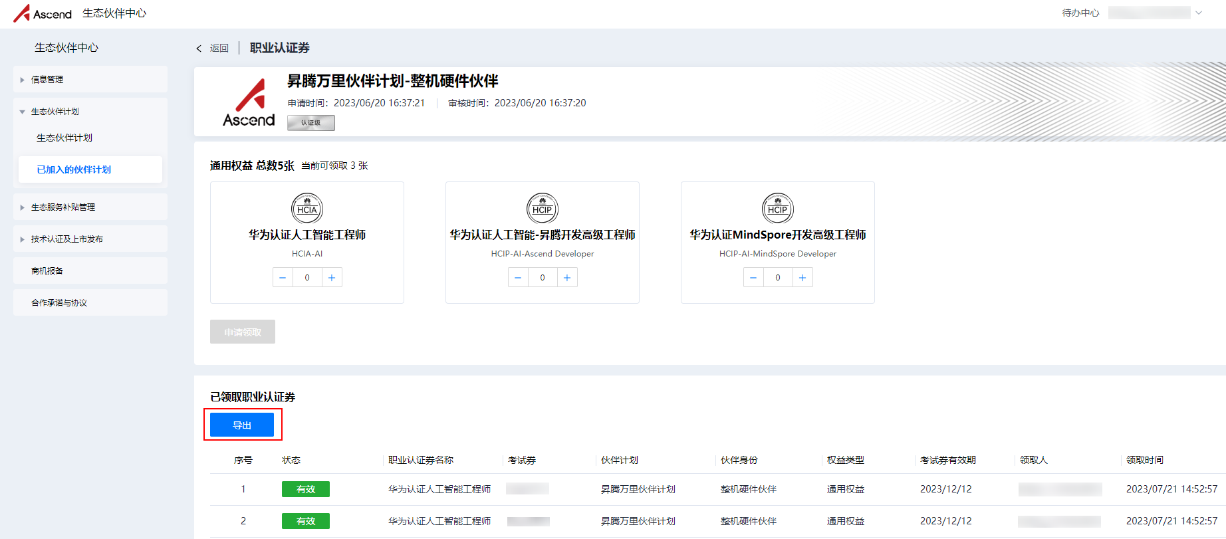Expand 生态服务补贴管理 sidebar menu
Viewport: 1226px width, 539px height.
[90, 207]
